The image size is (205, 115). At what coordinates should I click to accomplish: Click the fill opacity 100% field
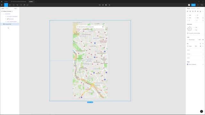tap(196, 46)
